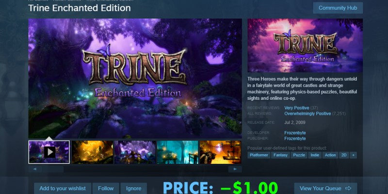Click the screenshot strip scrollbar handle
Viewport: 388px width, 194px height.
coord(52,169)
